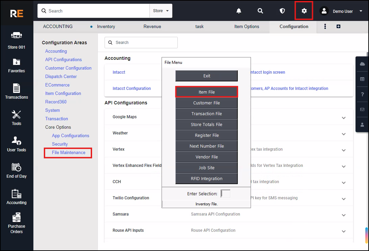
Task: Expand the Samsara API configuration row
Action: click(343, 215)
